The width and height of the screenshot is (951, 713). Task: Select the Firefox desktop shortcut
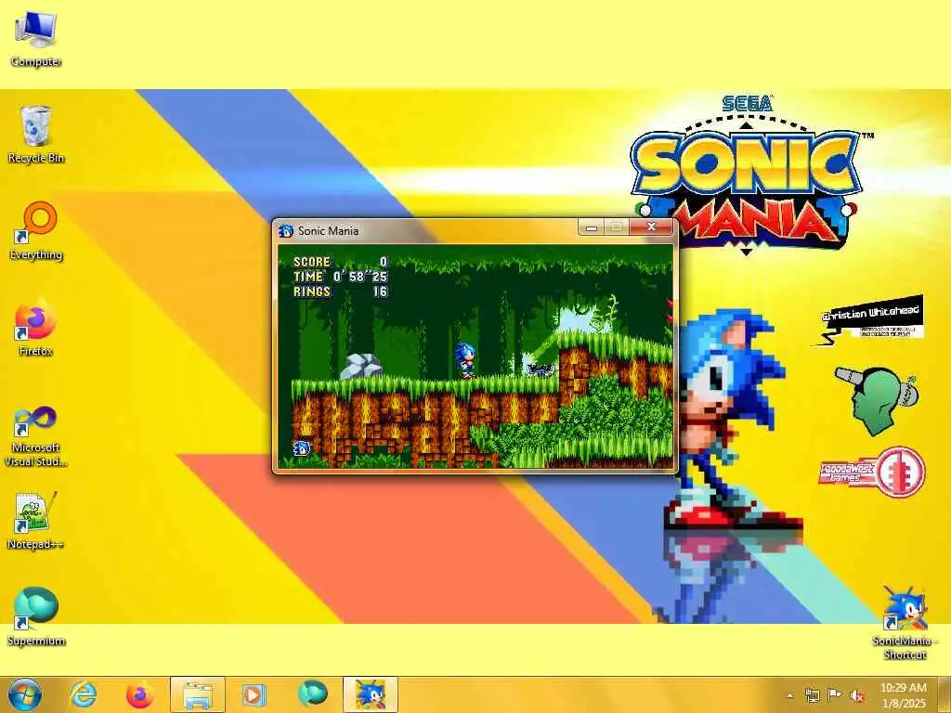[36, 328]
